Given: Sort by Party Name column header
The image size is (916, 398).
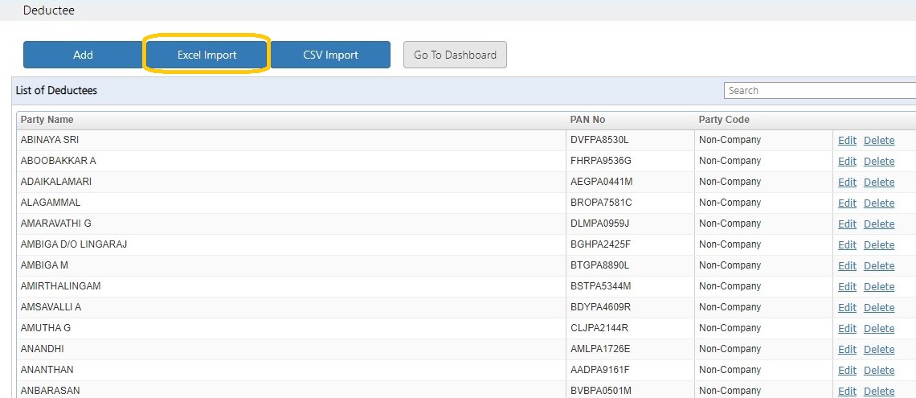Looking at the screenshot, I should 47,120.
